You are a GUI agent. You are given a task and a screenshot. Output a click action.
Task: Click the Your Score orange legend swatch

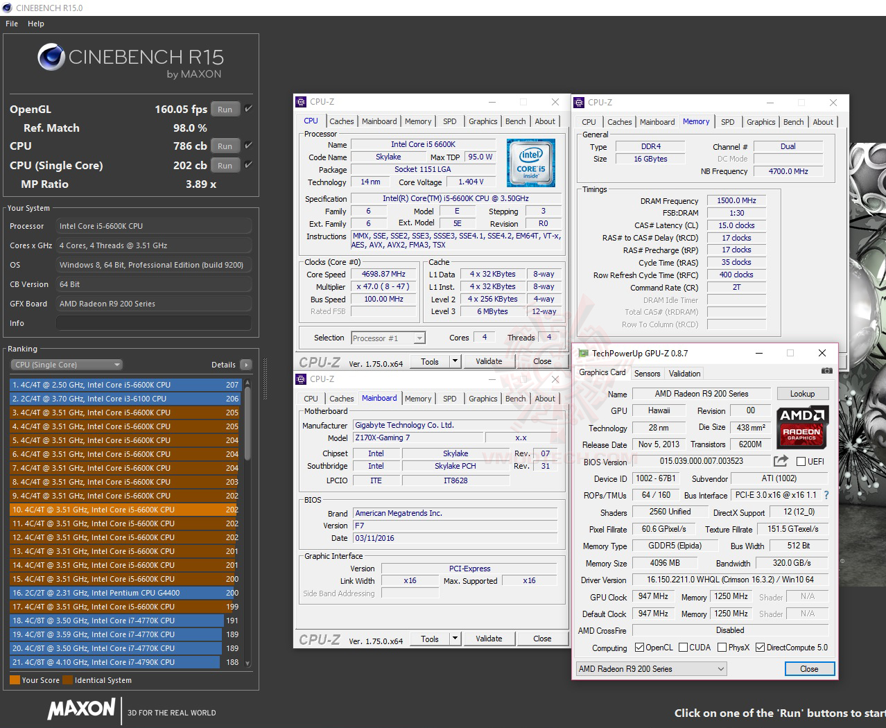coord(15,680)
